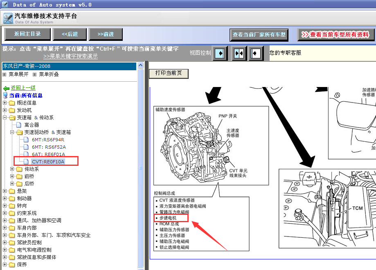
Task: Expand the 概述信息 tree node
Action: [x=5, y=103]
